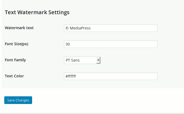Screen dimensions: 184x114
Task: Click on the word MediaPress in text field
Action: point(80,28)
